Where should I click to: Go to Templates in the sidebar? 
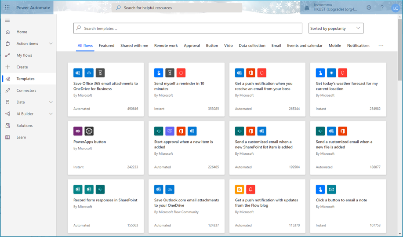[29, 79]
